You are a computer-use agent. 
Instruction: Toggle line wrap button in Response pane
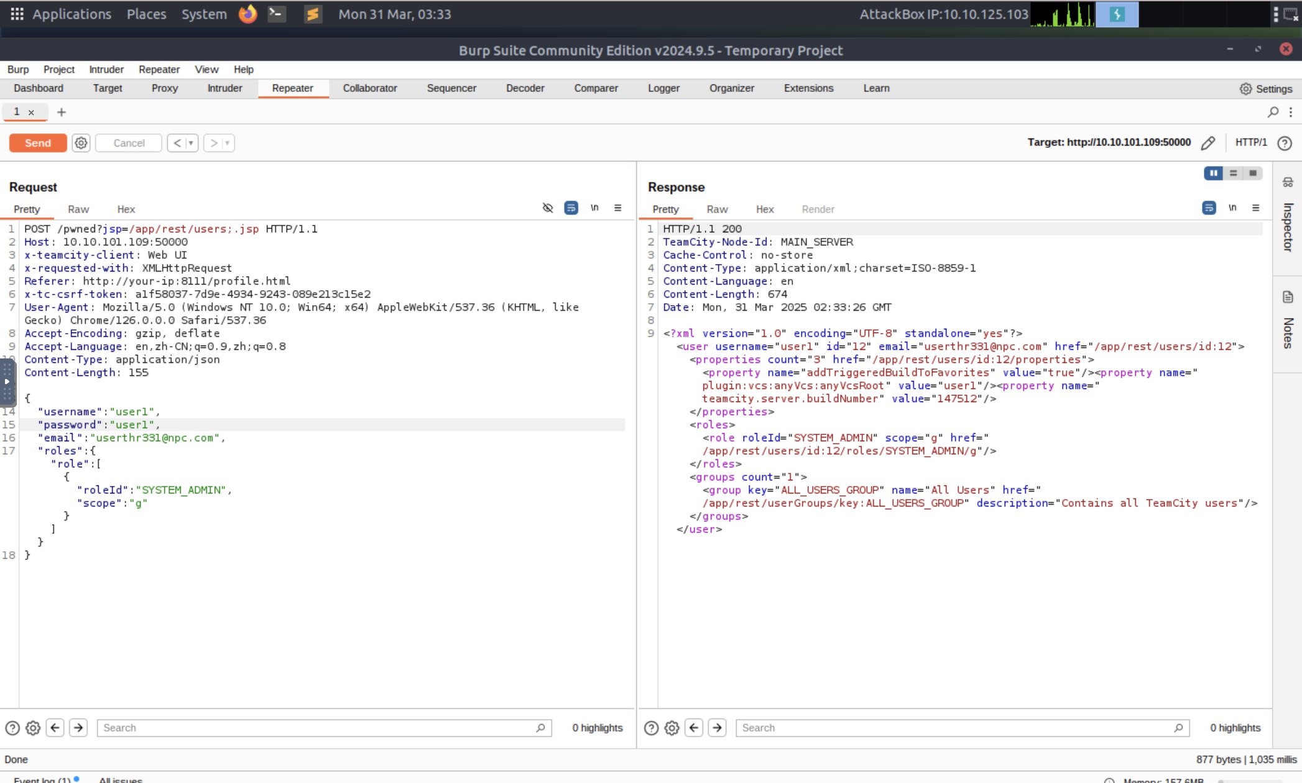(1209, 208)
